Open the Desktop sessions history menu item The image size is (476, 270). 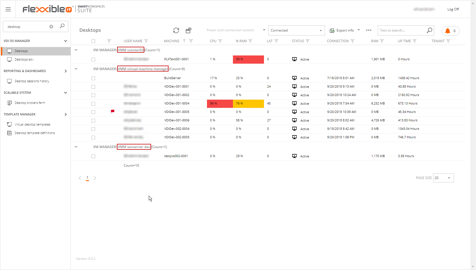point(32,81)
